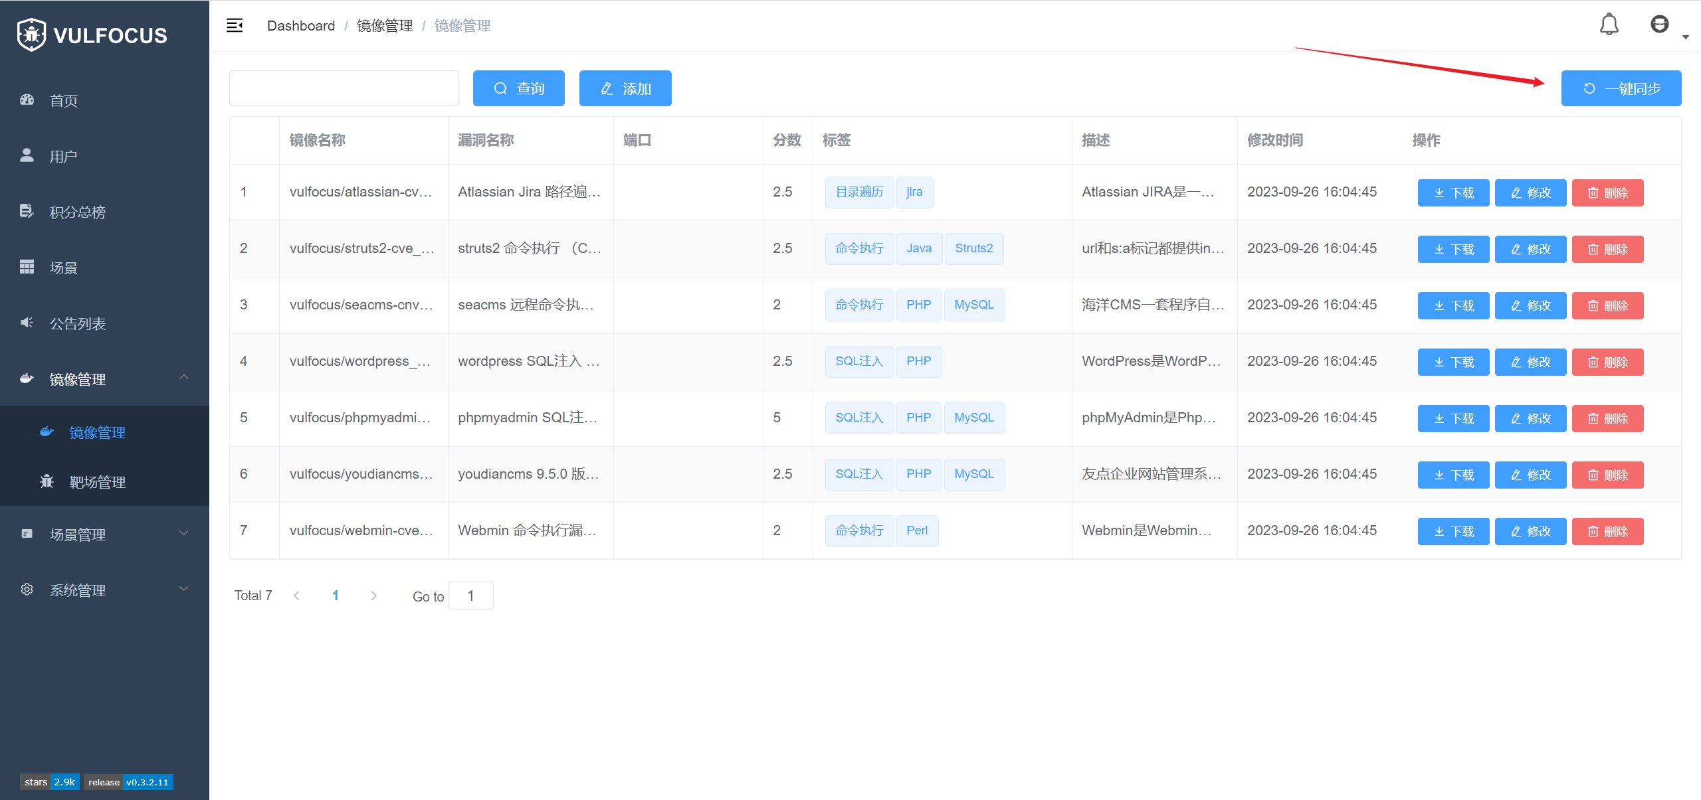Screen dimensions: 1701x800
Task: Click the GitHub stars badge
Action: [50, 782]
